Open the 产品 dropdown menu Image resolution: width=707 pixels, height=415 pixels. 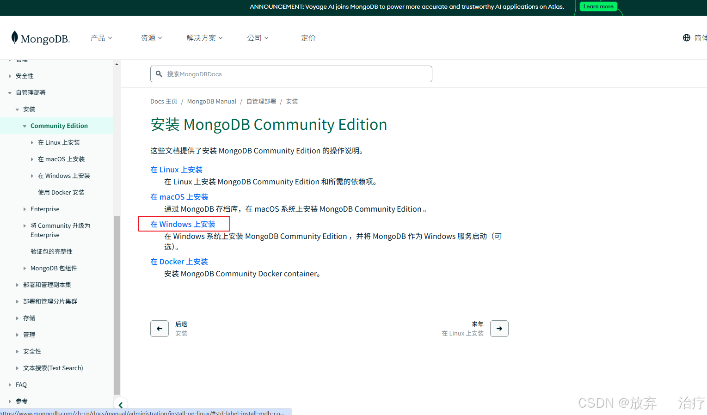click(101, 38)
